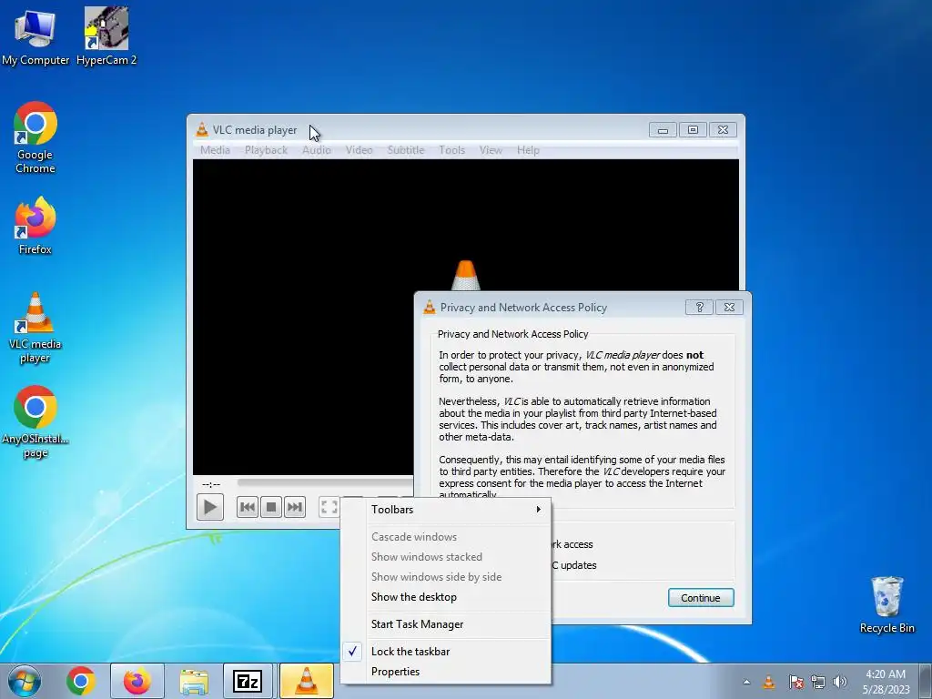Viewport: 932px width, 699px height.
Task: Open the Subtitle menu in VLC
Action: click(406, 150)
